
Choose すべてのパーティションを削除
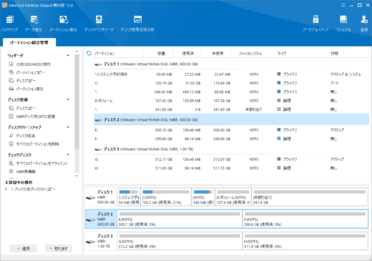(34, 144)
